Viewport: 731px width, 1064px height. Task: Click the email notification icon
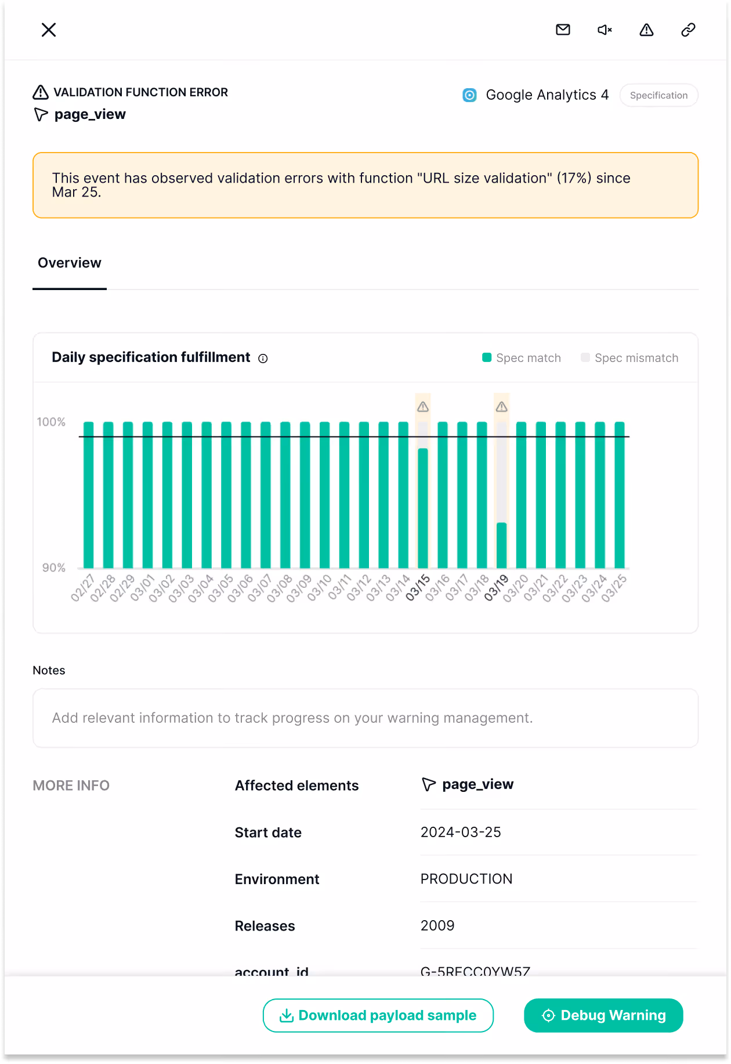pyautogui.click(x=563, y=30)
